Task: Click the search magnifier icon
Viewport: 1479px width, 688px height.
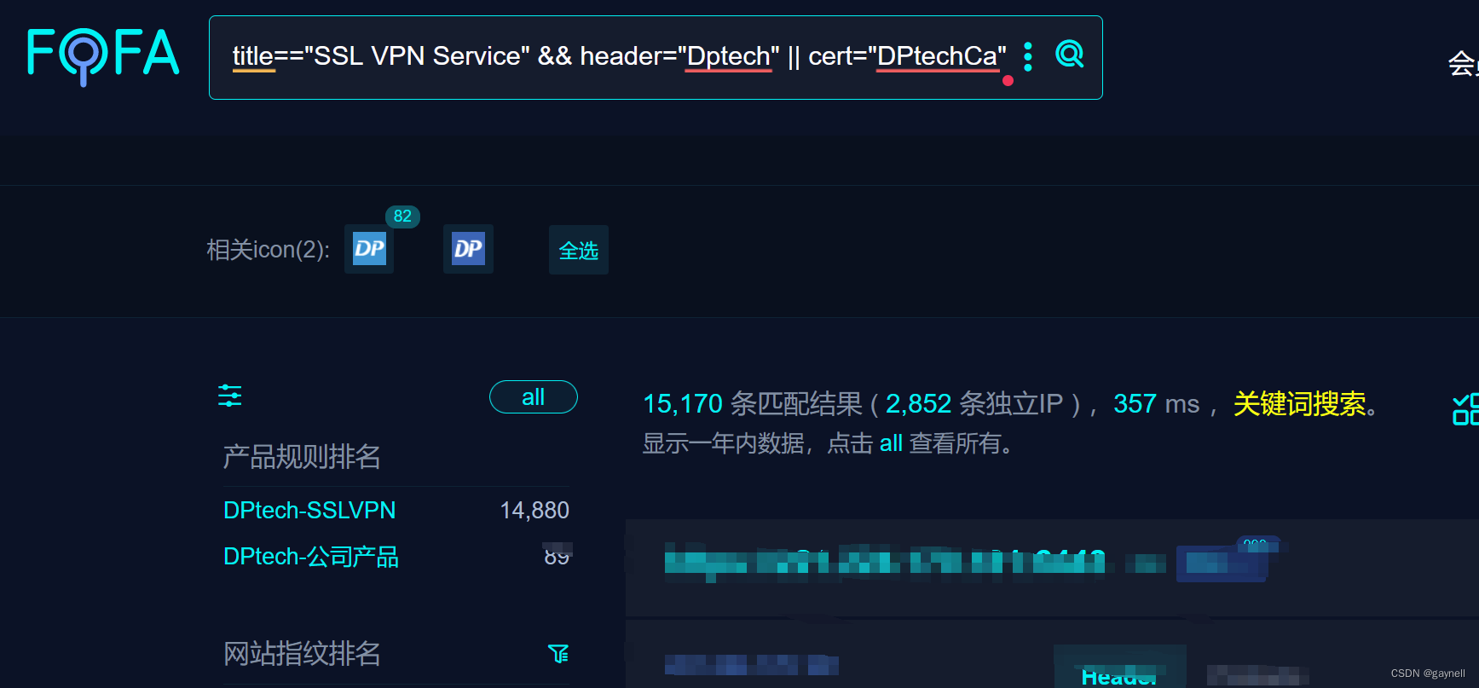Action: 1069,55
